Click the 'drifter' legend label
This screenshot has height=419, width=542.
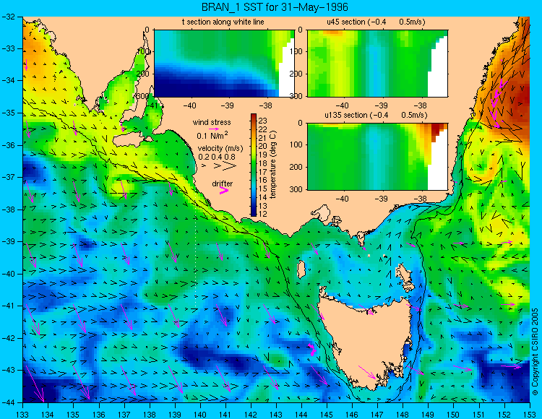click(223, 183)
